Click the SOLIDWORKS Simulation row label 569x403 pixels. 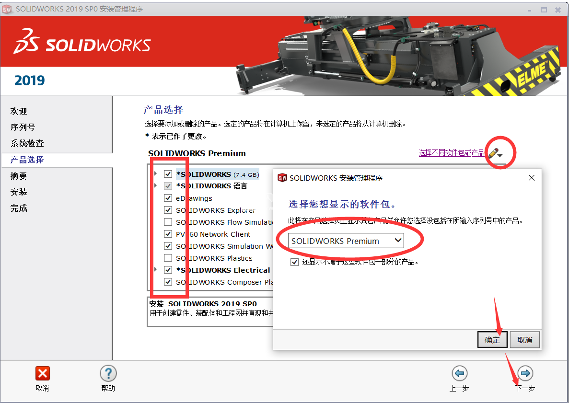(x=224, y=246)
